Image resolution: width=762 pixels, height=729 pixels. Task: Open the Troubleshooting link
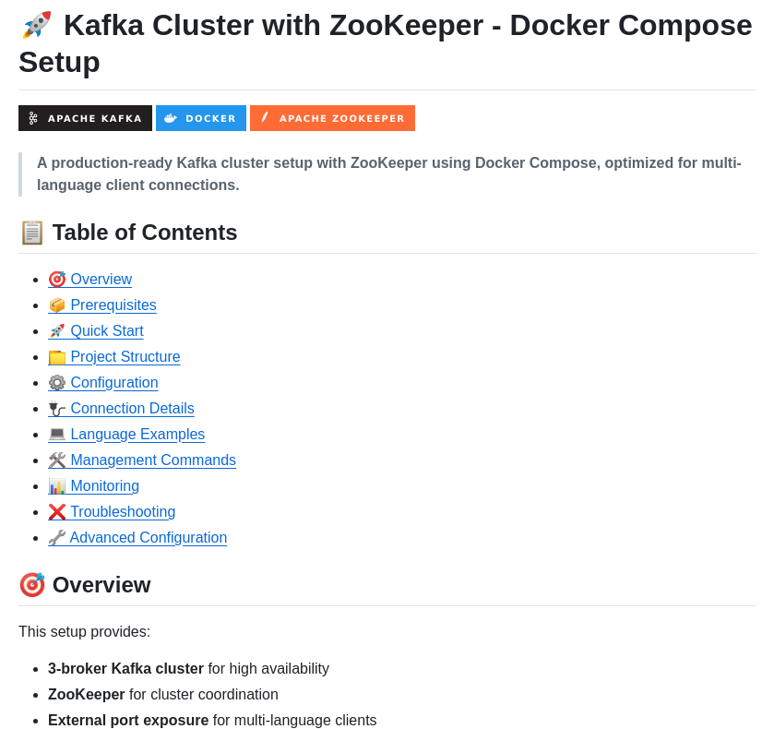click(x=122, y=512)
